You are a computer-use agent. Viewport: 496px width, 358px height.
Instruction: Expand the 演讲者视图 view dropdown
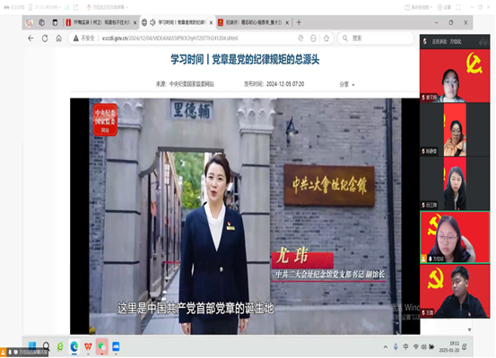419,7
